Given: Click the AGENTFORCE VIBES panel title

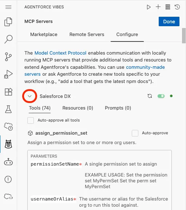Looking at the screenshot, I should click(x=44, y=7).
